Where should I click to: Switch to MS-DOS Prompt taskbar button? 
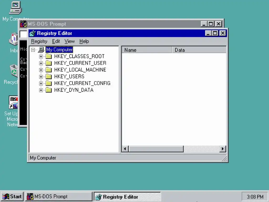pyautogui.click(x=59, y=196)
